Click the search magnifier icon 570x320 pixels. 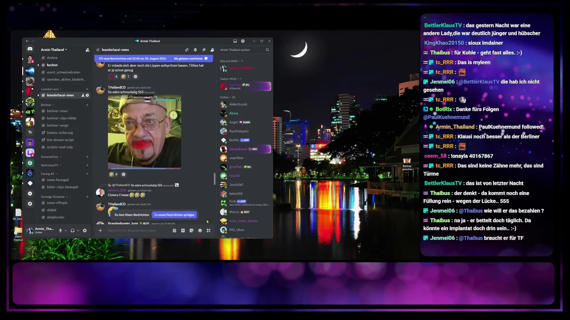(x=267, y=50)
